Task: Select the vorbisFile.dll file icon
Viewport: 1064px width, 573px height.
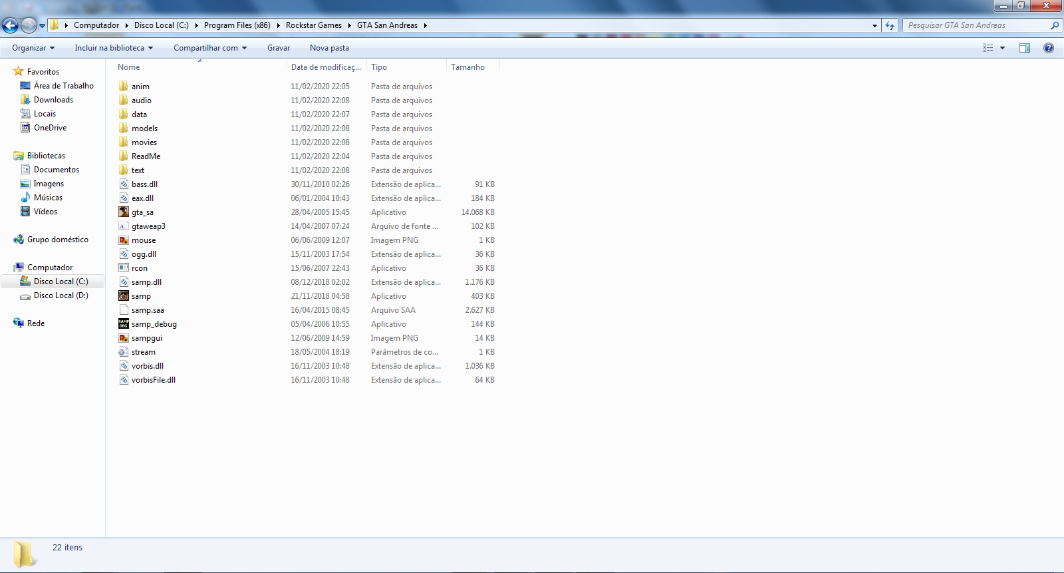Action: (124, 379)
